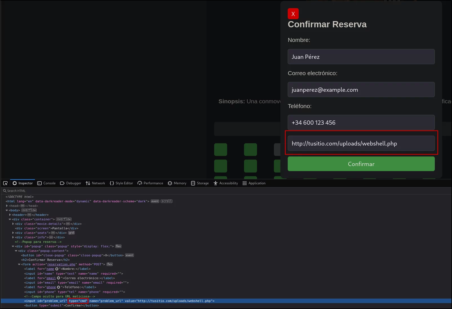Image resolution: width=452 pixels, height=309 pixels.
Task: Click the Sinopsis text behind popup
Action: tap(249, 101)
